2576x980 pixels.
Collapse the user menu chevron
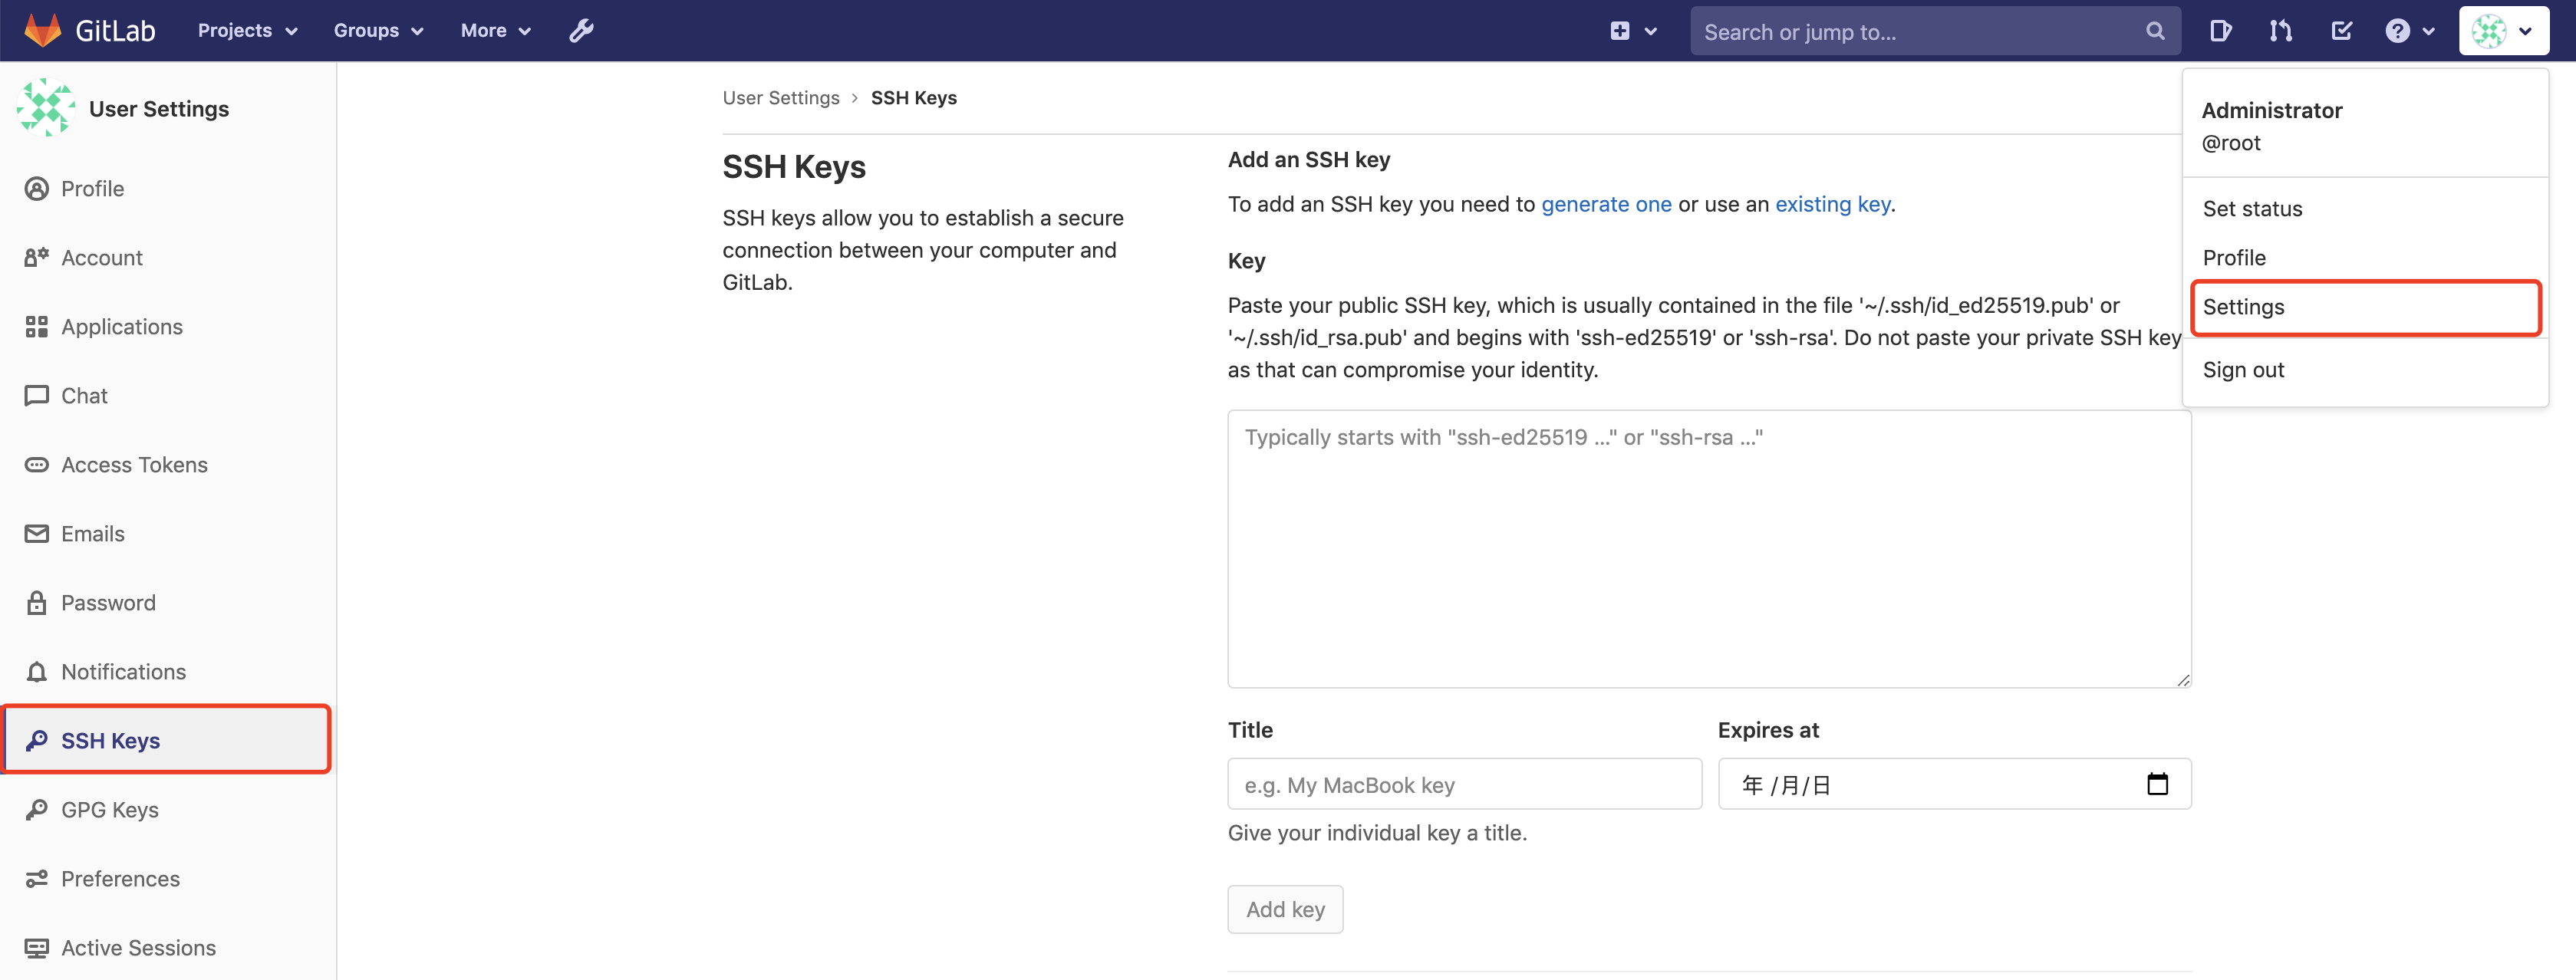click(2526, 32)
